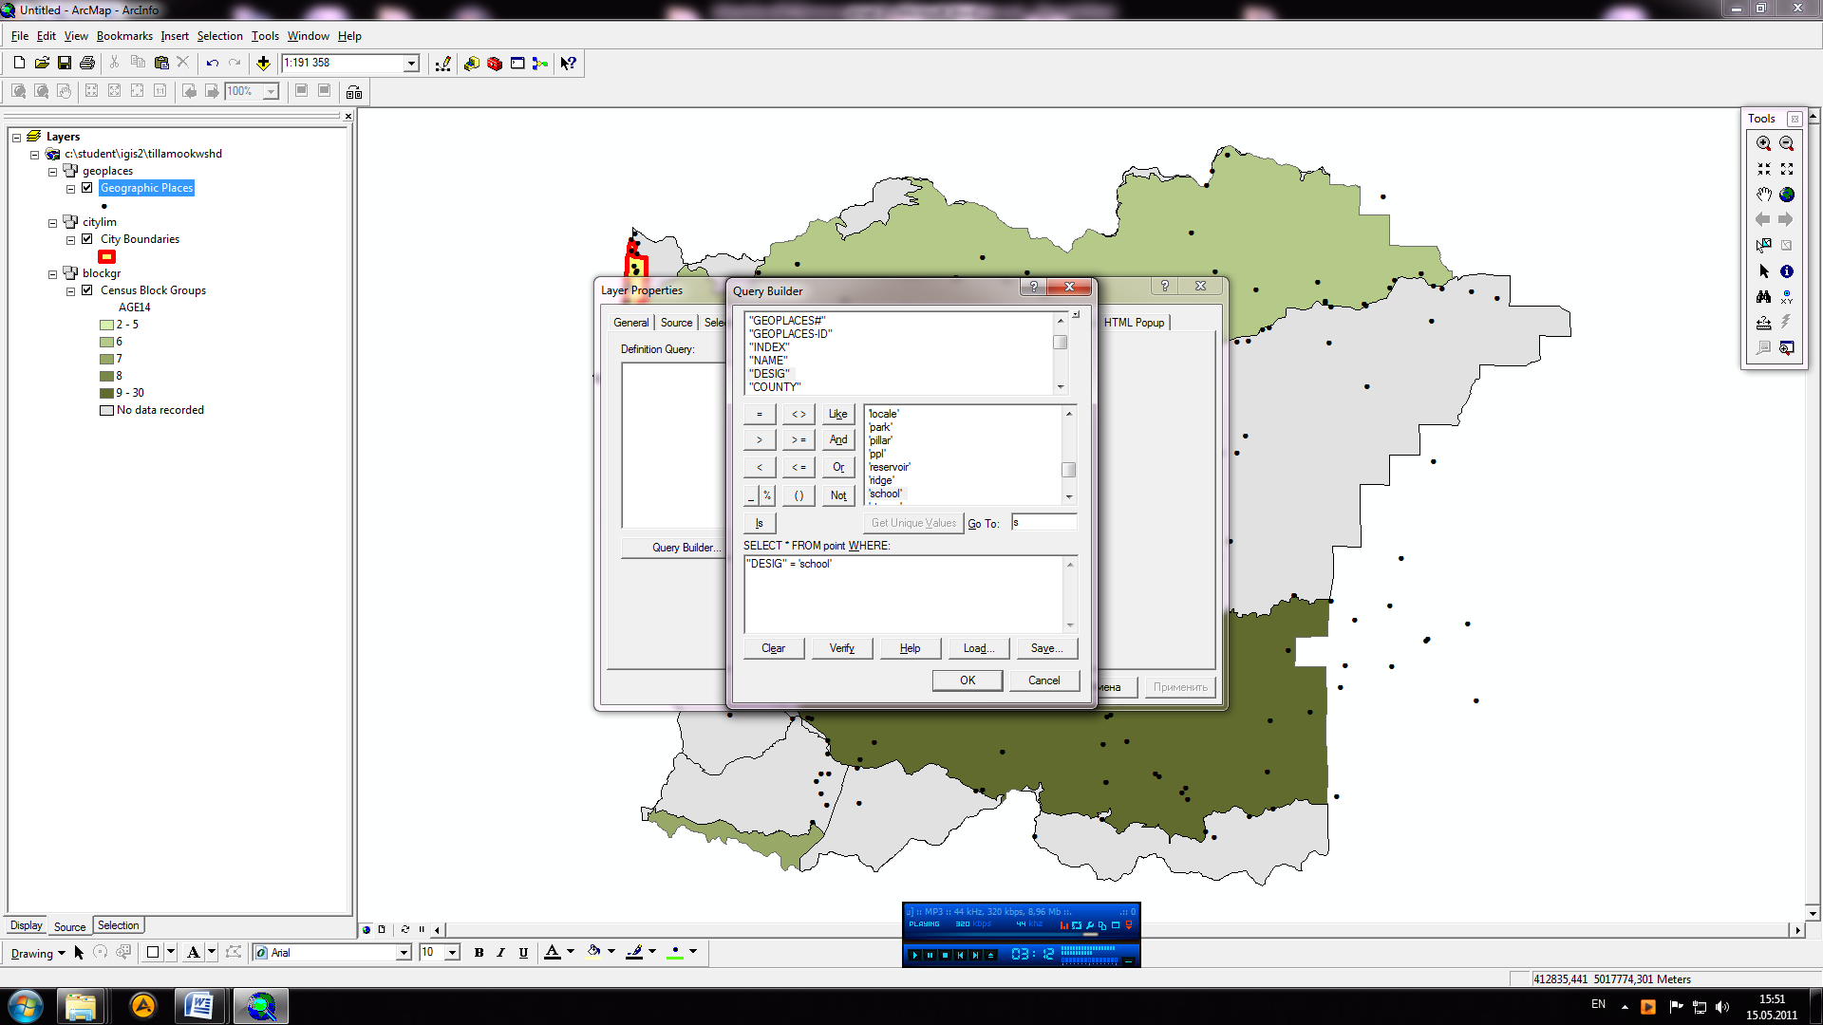Image resolution: width=1823 pixels, height=1025 pixels.
Task: Click the Go To input field
Action: (x=1044, y=523)
